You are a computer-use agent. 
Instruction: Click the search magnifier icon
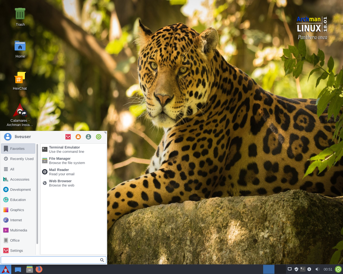tap(102, 260)
